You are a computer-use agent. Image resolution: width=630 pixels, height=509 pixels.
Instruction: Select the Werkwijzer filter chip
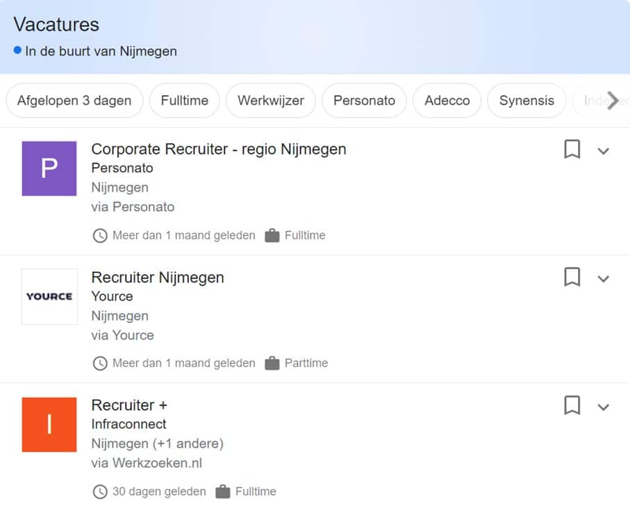[x=271, y=101]
